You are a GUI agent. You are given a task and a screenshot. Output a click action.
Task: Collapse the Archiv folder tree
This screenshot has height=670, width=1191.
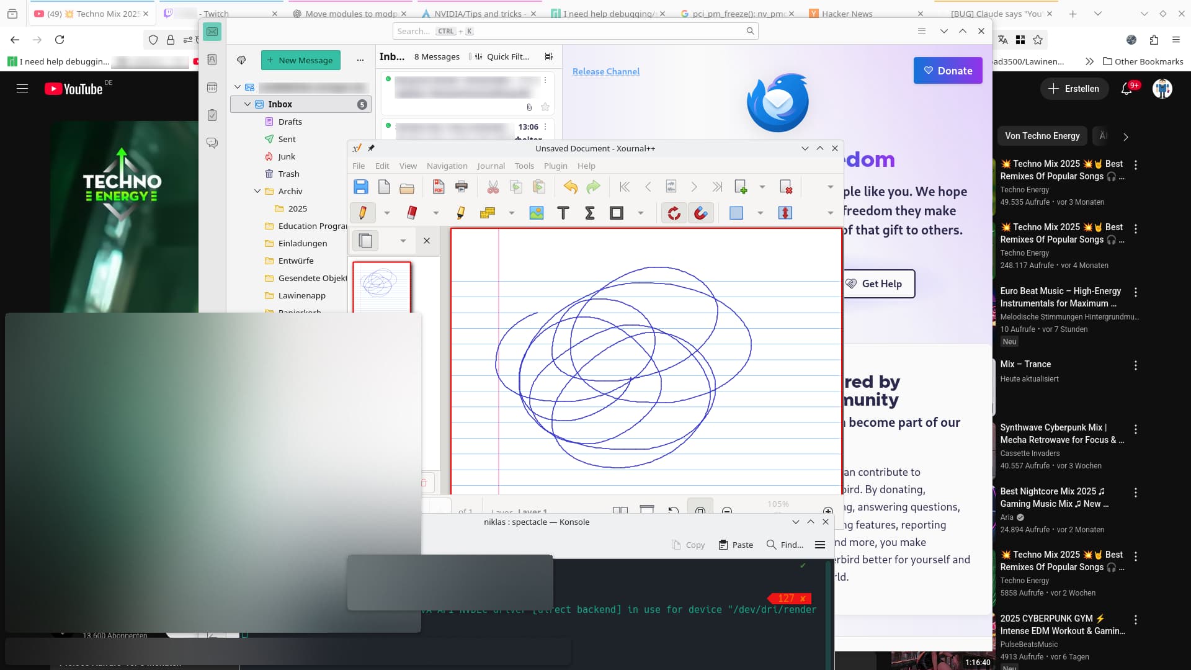pos(257,191)
